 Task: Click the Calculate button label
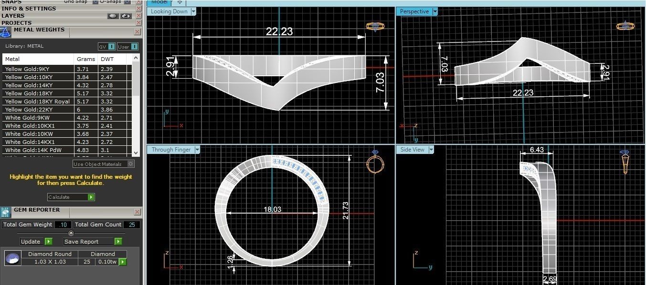59,197
